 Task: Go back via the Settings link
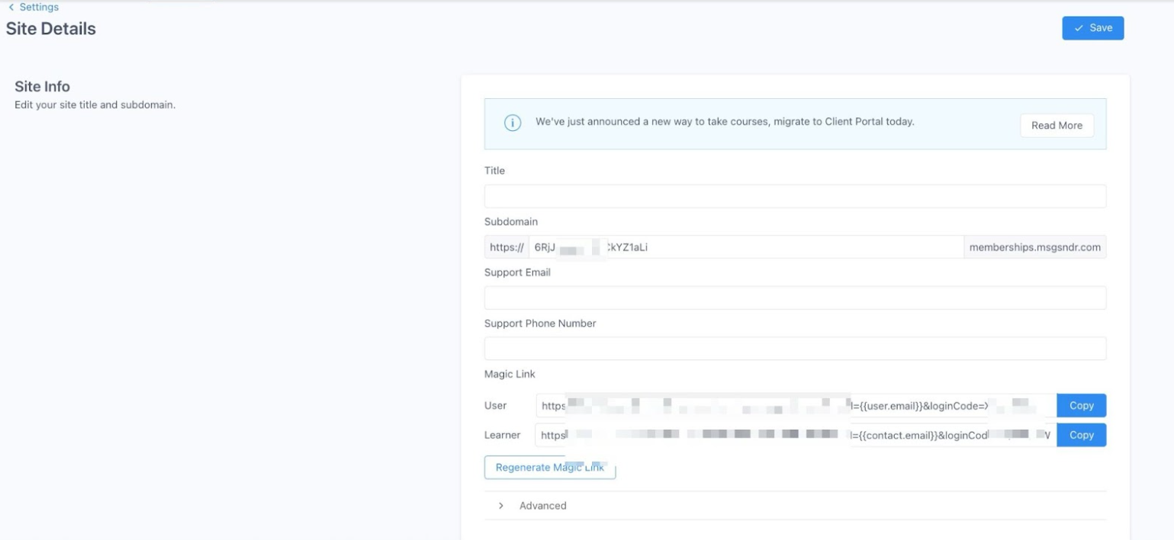(x=34, y=7)
